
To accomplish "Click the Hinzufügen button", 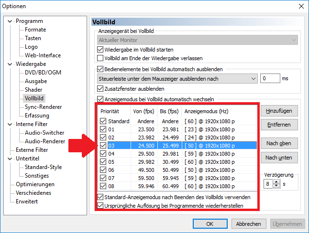I will (279, 111).
